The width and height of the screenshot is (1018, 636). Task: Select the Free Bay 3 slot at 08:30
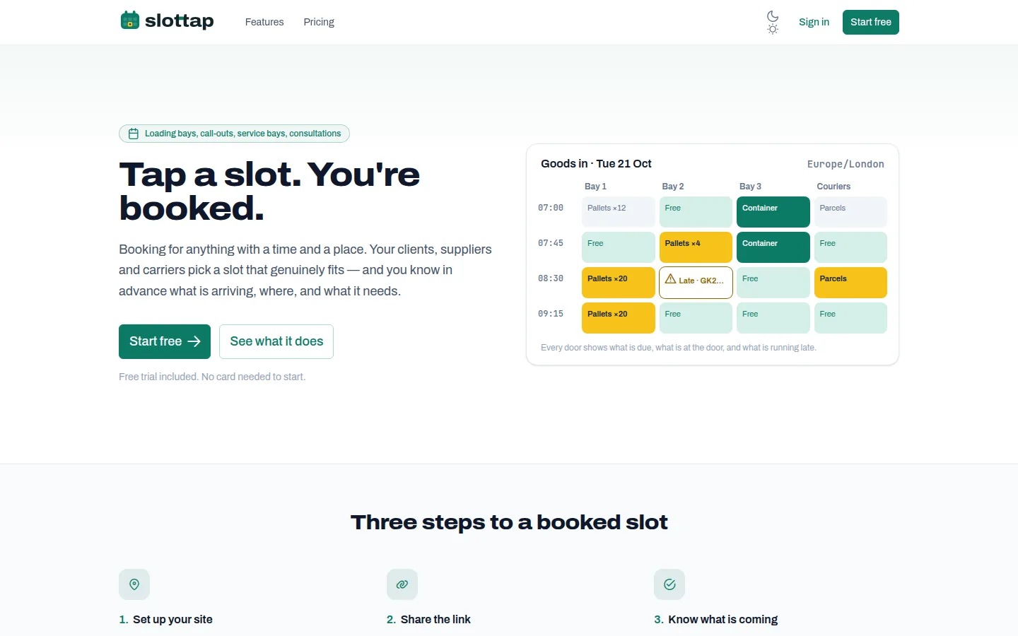(773, 283)
